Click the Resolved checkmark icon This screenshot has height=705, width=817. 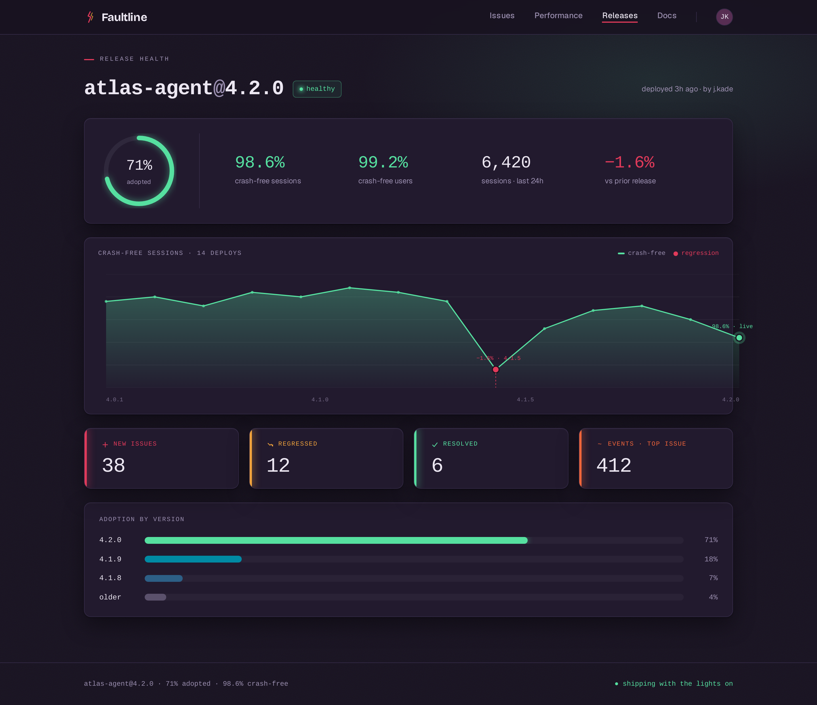point(435,445)
